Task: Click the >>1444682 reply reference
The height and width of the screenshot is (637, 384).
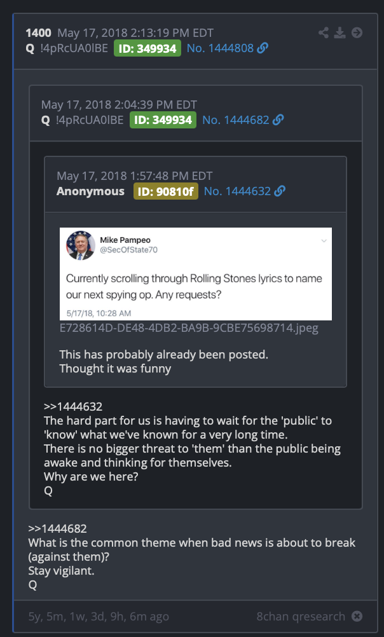Action: pos(57,528)
